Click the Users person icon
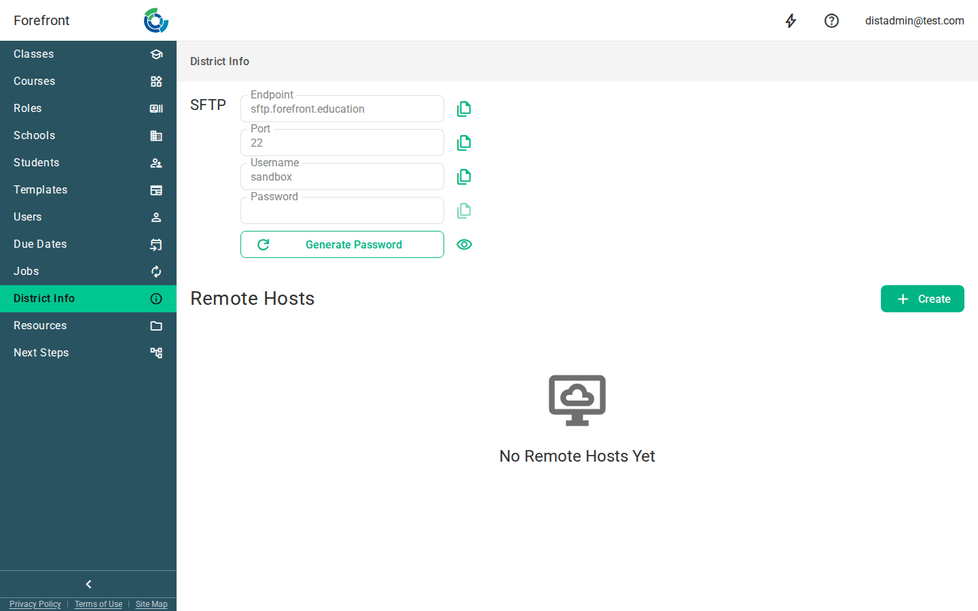 [x=156, y=217]
